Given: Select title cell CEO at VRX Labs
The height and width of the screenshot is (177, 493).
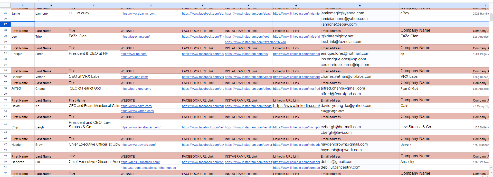Looking at the screenshot, I should pos(94,76).
